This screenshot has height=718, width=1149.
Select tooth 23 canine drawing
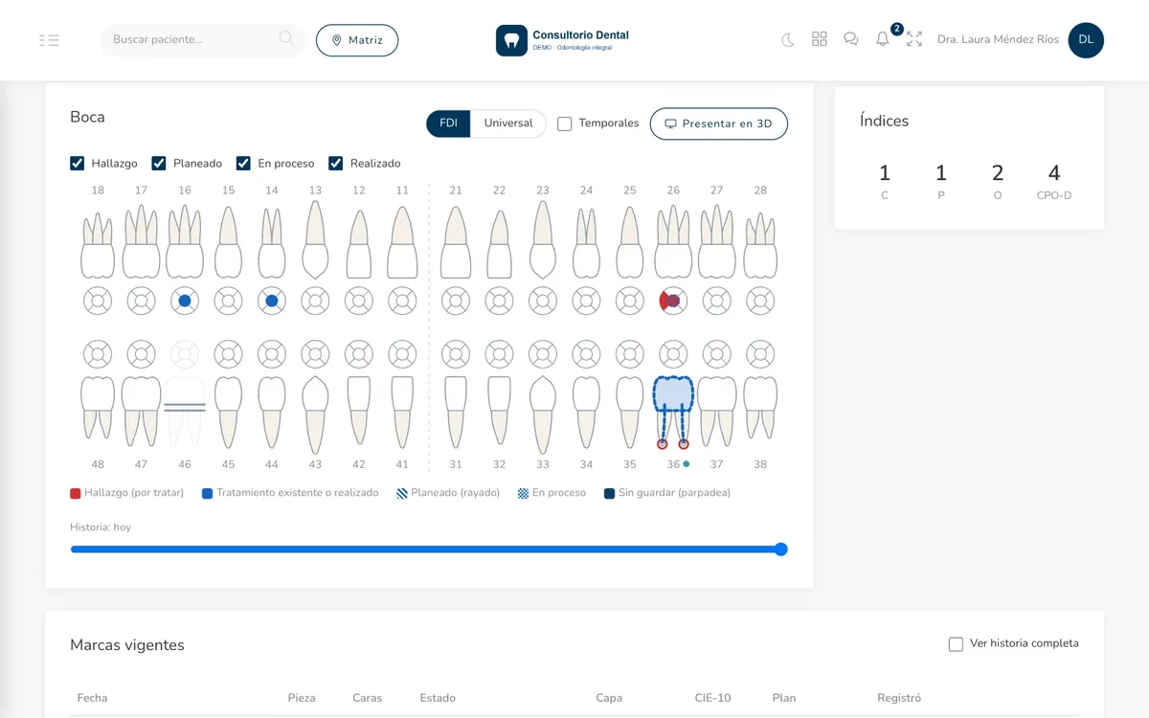tap(543, 239)
